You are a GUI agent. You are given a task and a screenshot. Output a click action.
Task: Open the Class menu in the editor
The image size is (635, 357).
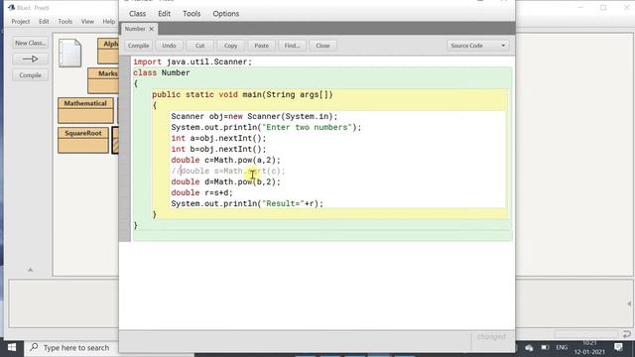coord(137,13)
